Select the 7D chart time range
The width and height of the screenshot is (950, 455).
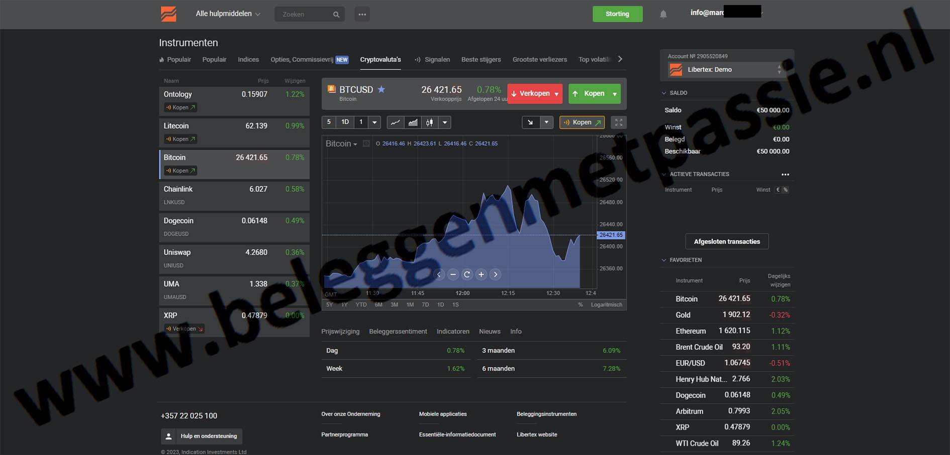coord(425,305)
